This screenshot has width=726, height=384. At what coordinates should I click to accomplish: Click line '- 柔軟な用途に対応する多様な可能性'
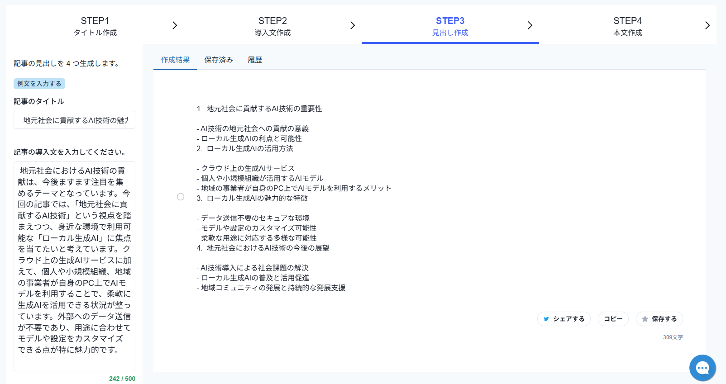tap(257, 238)
